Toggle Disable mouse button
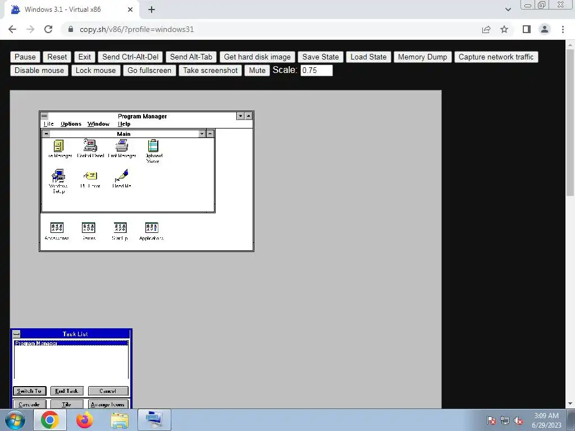575x431 pixels. pyautogui.click(x=39, y=70)
